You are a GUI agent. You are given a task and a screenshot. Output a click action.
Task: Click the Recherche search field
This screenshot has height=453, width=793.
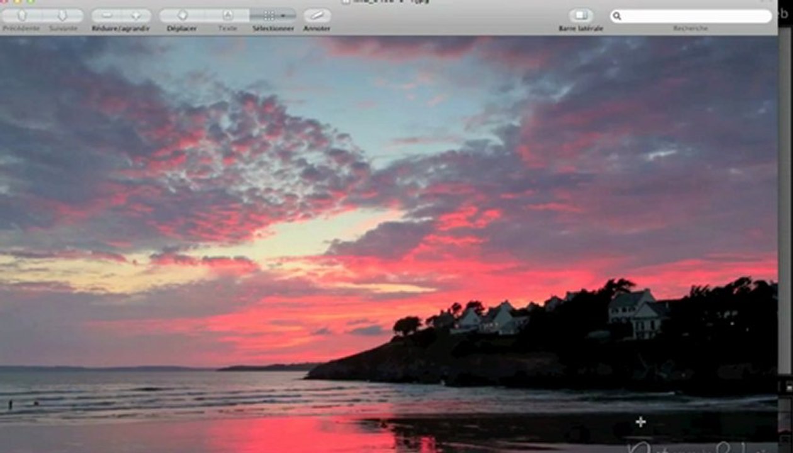690,16
